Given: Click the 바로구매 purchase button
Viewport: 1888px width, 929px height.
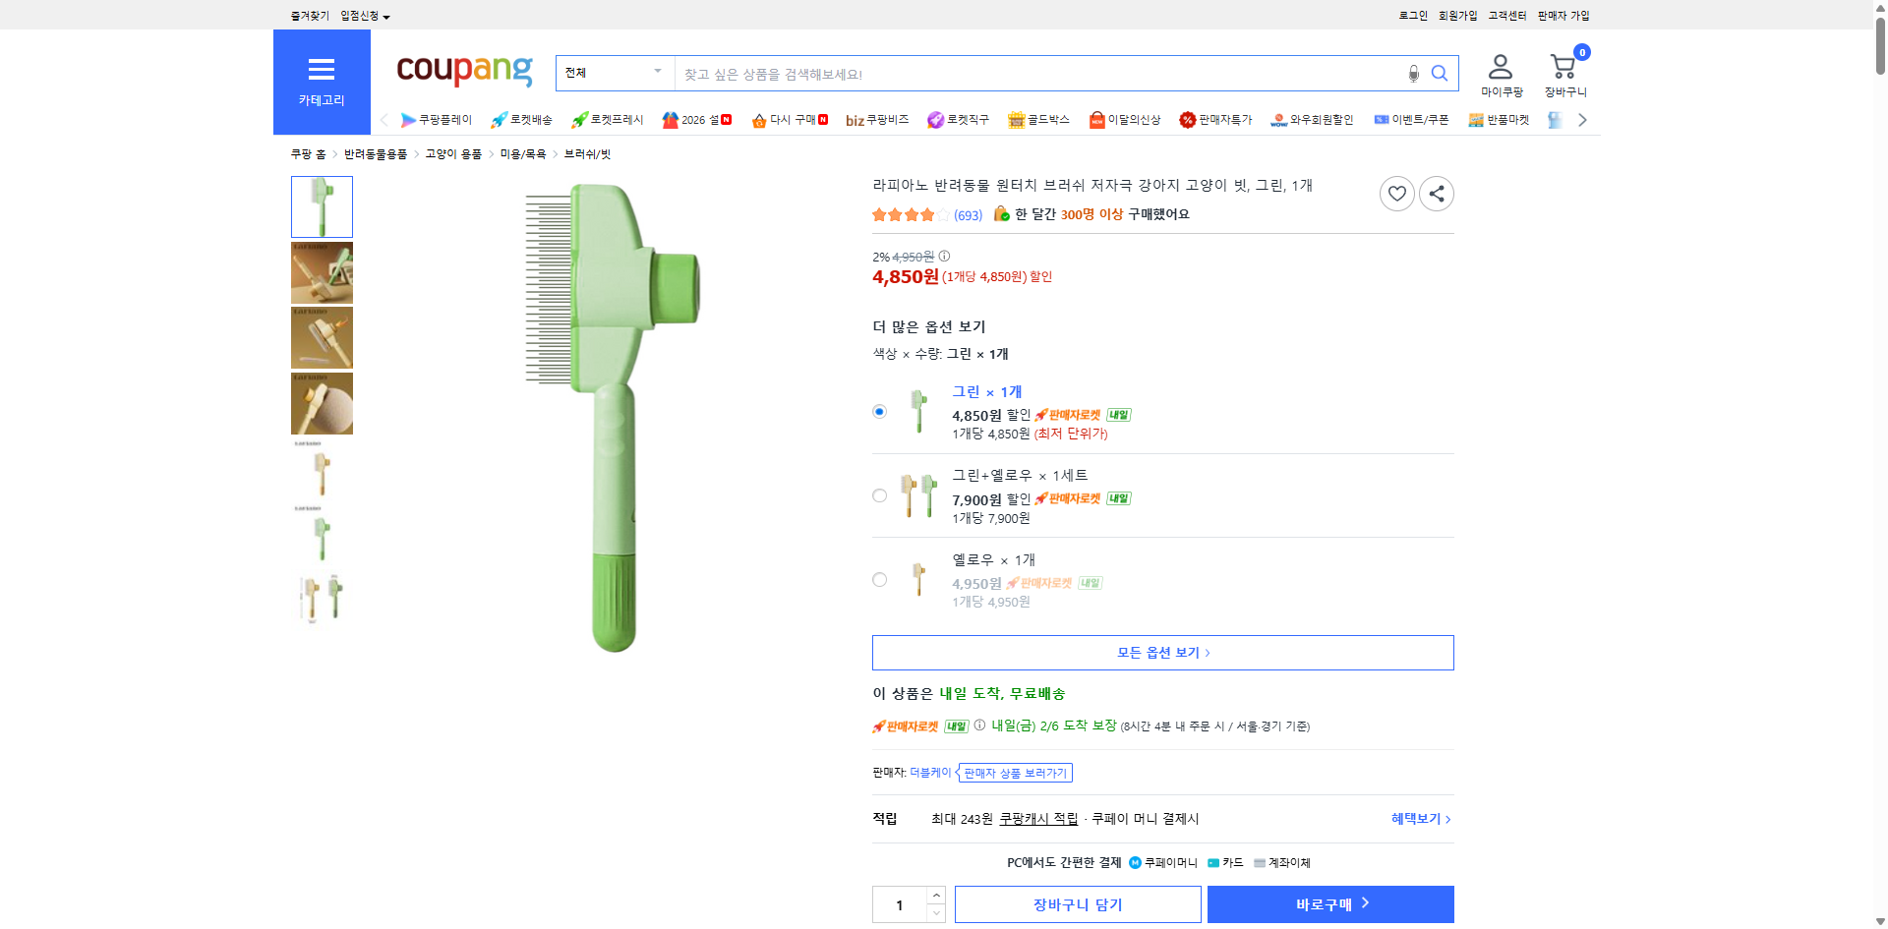Looking at the screenshot, I should click(1329, 903).
